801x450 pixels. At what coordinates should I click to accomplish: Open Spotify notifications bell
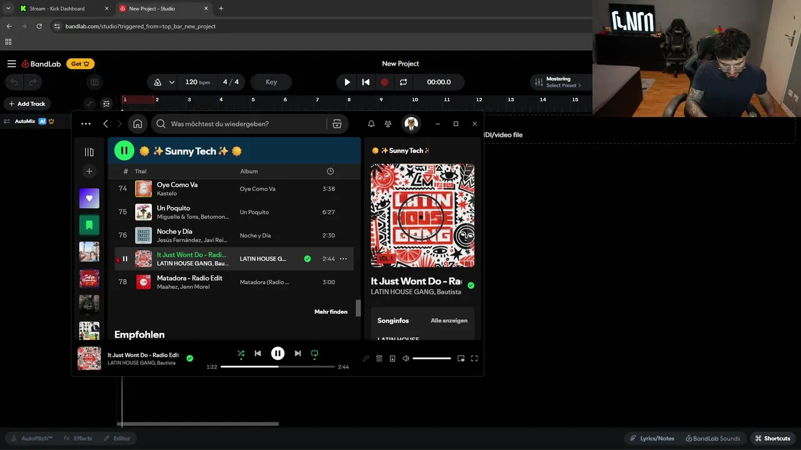tap(371, 124)
